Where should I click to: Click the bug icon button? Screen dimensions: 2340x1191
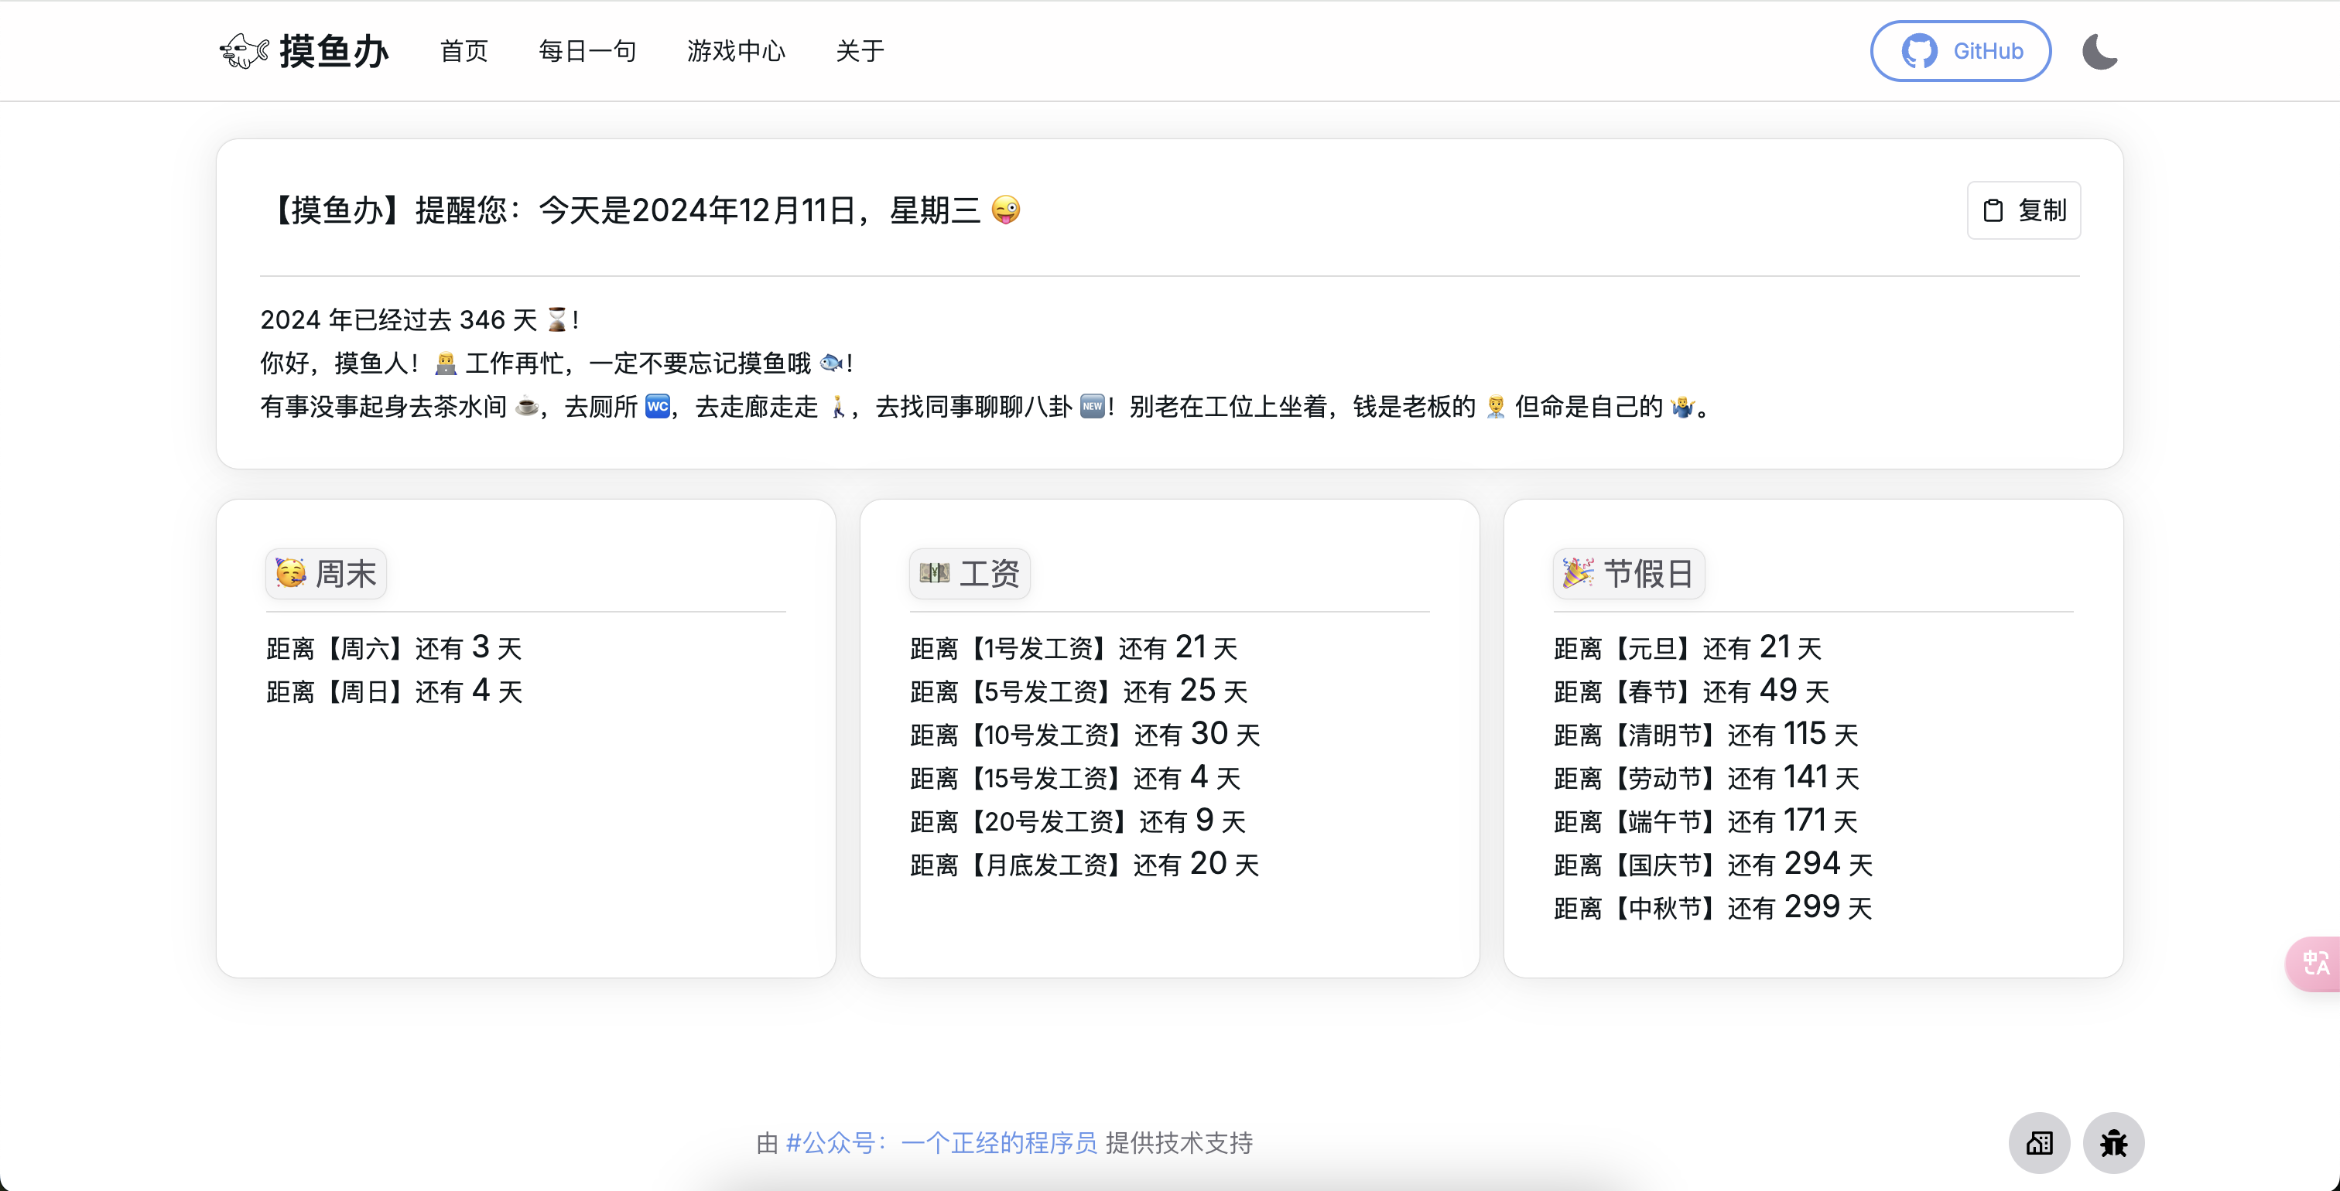click(2113, 1142)
